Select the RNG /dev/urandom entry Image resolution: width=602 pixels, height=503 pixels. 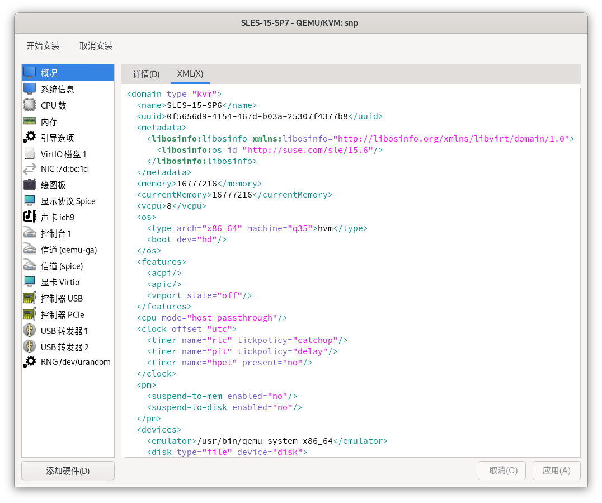(x=68, y=361)
